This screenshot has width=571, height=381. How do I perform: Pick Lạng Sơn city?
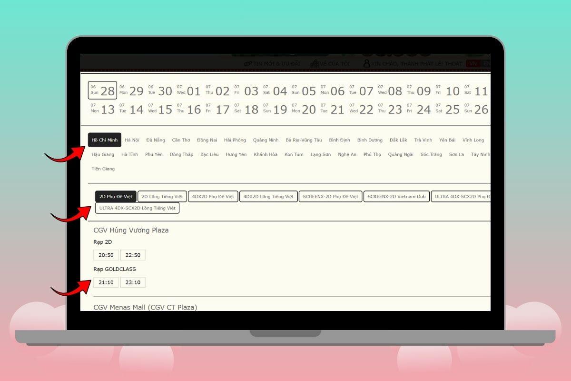(320, 154)
